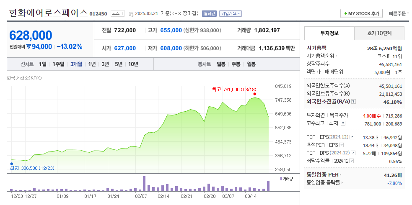Click help icon next to PER EPS(2024.12)
The image size is (412, 205).
(x=352, y=137)
